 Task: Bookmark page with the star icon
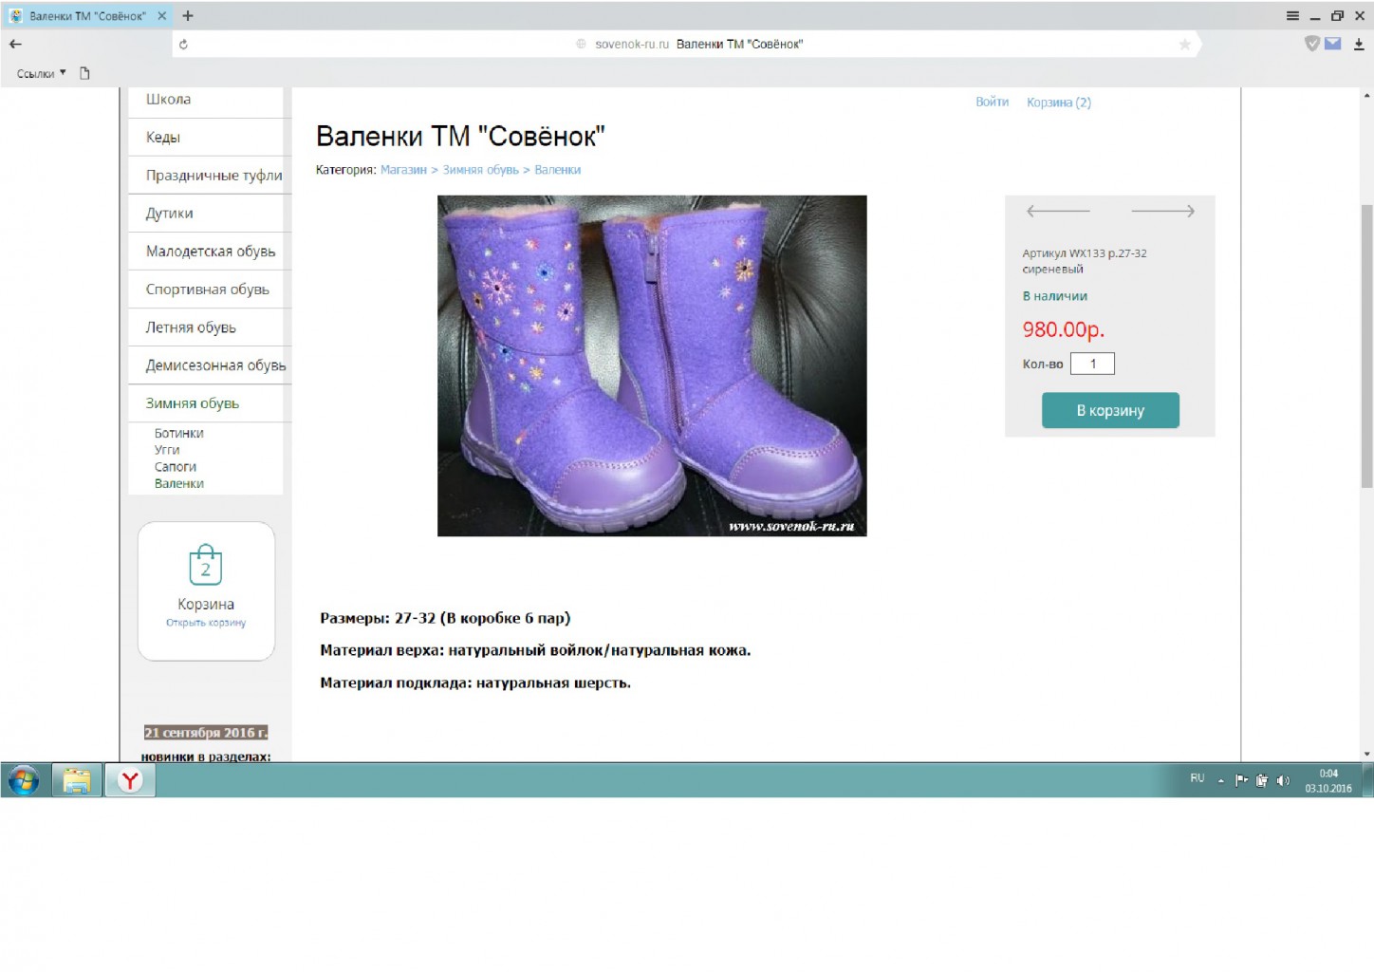click(1184, 44)
